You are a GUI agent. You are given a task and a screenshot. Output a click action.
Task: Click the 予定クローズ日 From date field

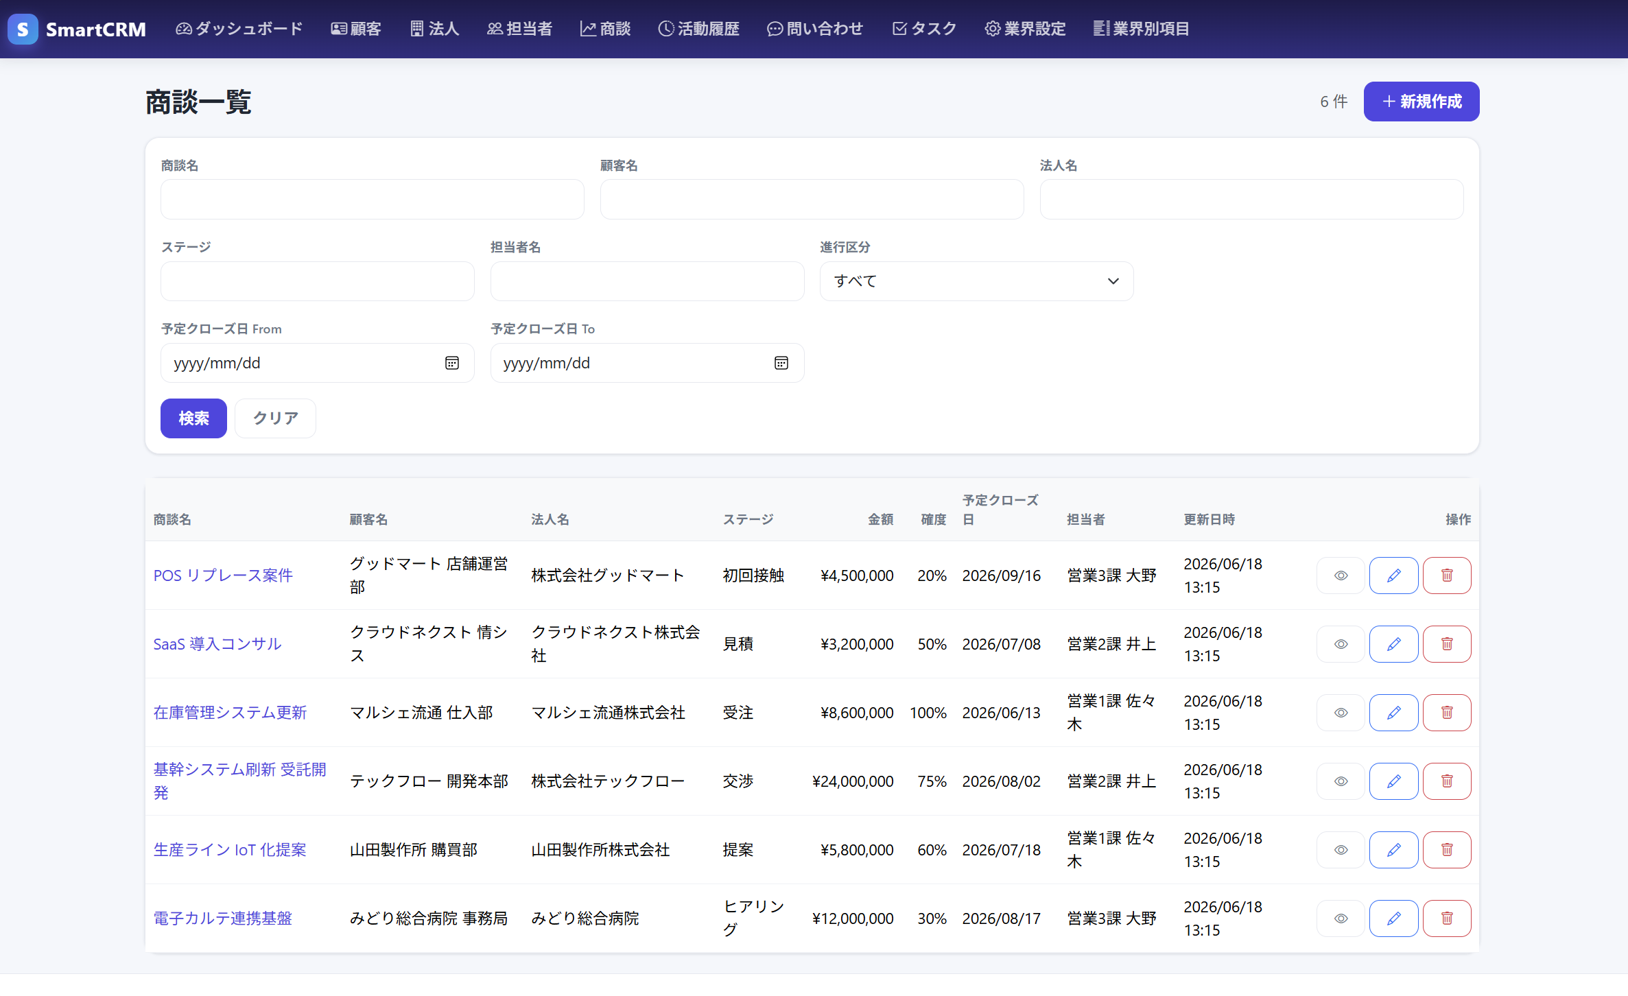(x=318, y=363)
